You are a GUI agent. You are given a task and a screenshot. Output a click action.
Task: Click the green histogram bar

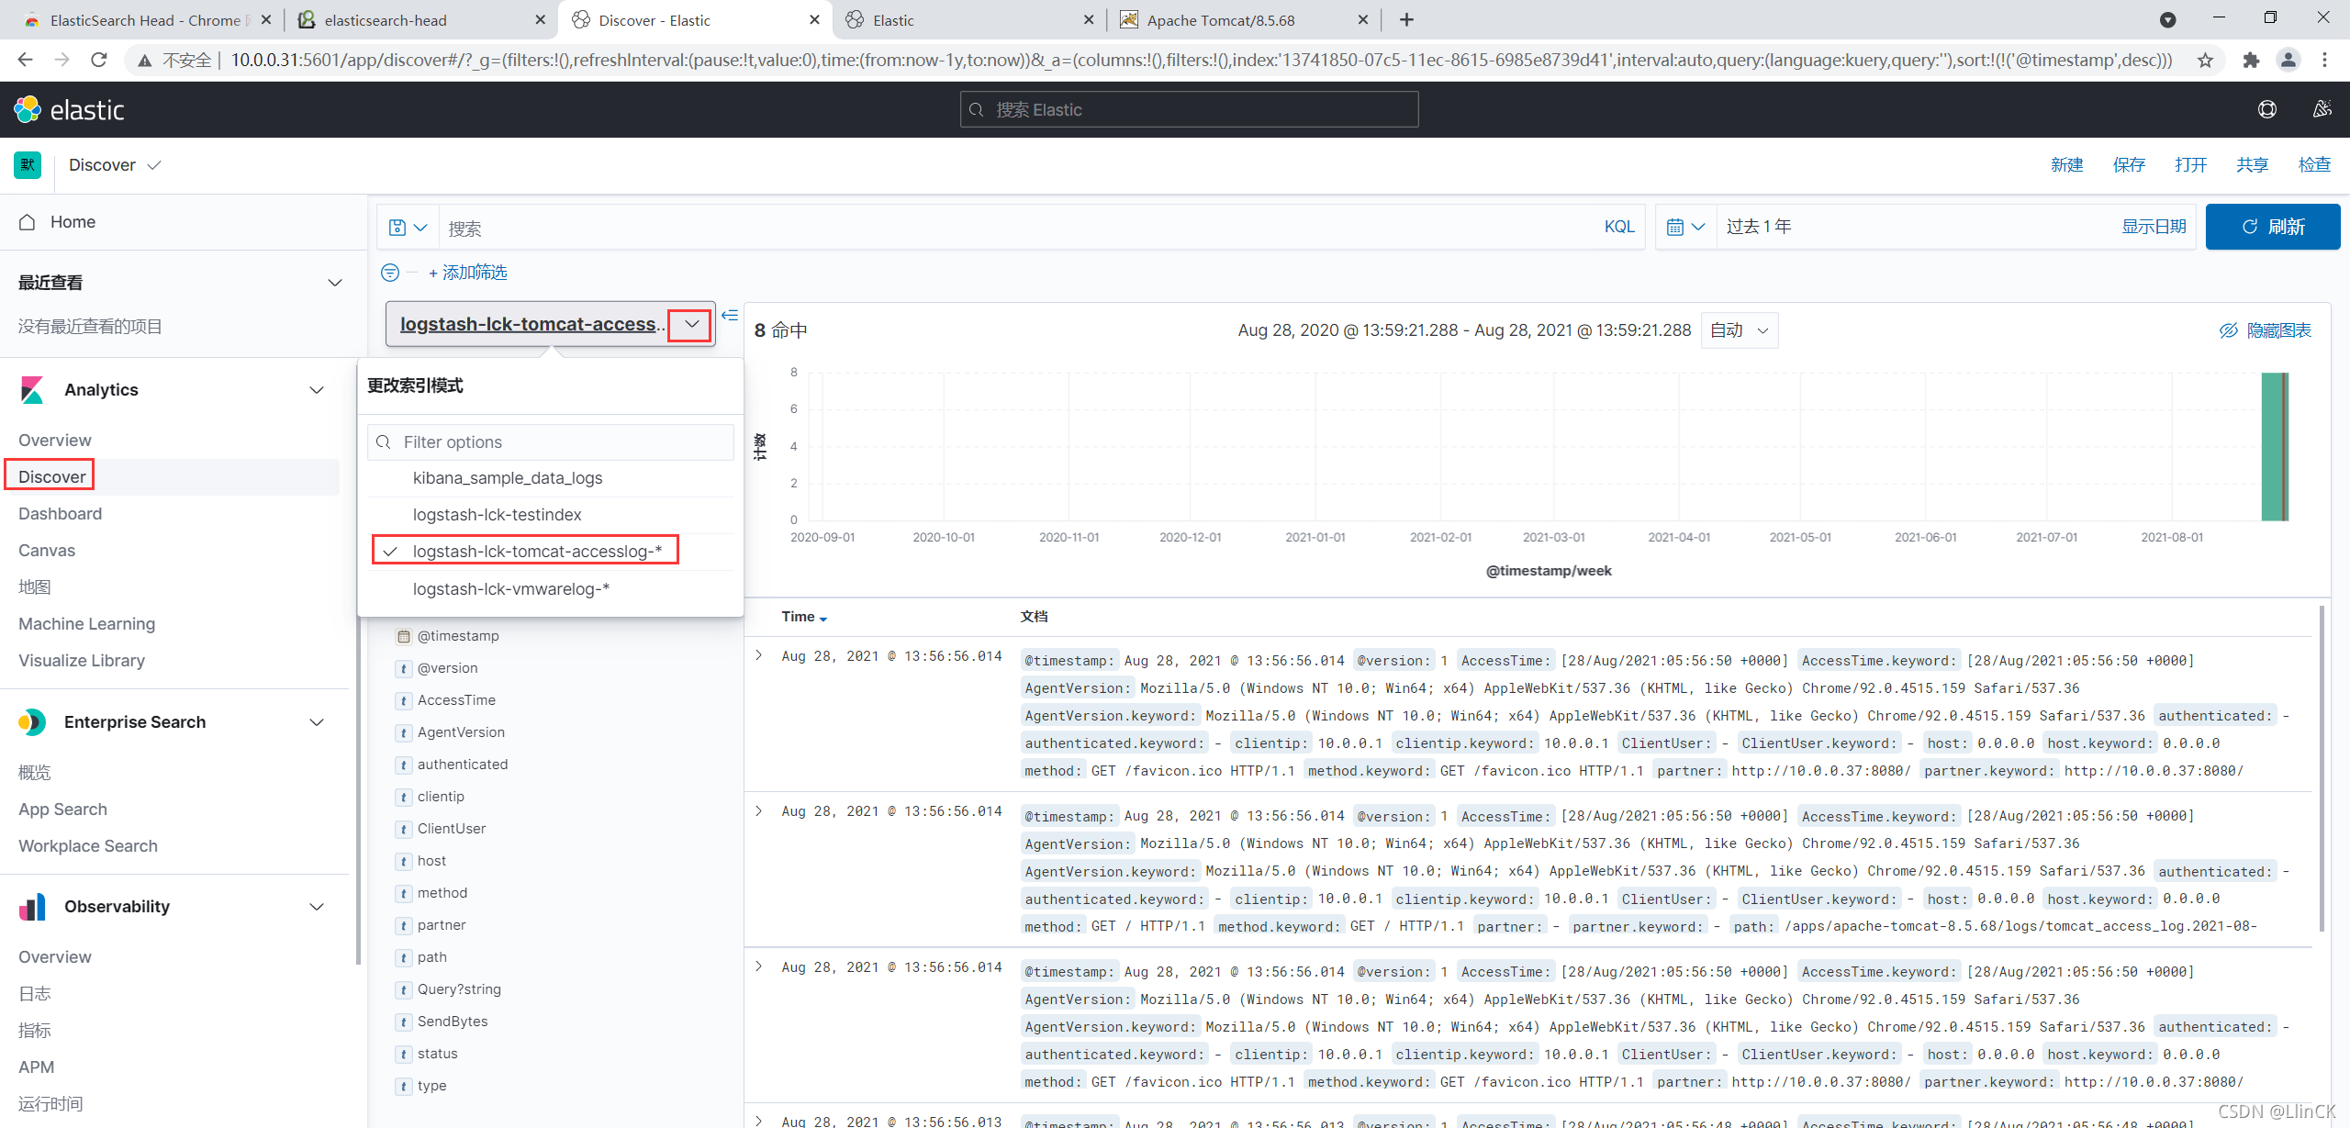tap(2271, 446)
